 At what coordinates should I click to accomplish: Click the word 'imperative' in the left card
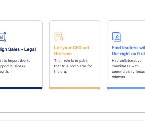[x=17, y=61]
